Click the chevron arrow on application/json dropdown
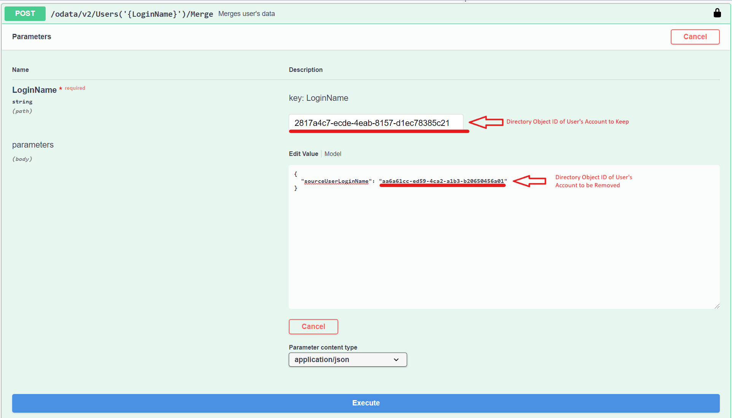The image size is (732, 418). (x=396, y=360)
